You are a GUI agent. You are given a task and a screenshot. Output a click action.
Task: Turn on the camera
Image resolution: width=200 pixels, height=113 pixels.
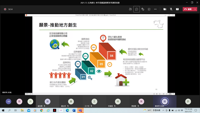[x=165, y=9]
